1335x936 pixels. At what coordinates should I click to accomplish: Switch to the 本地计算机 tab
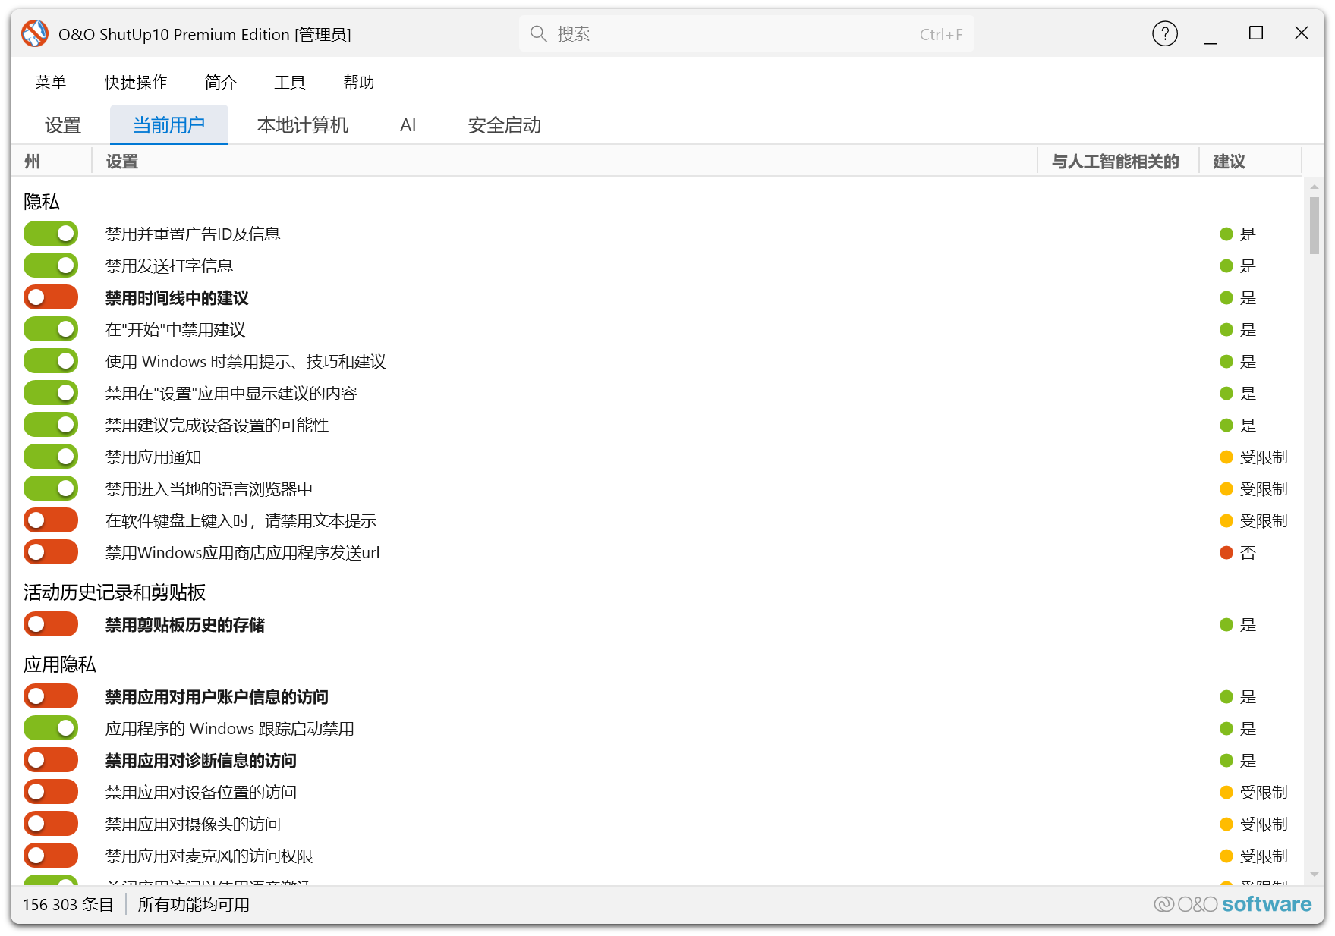303,125
